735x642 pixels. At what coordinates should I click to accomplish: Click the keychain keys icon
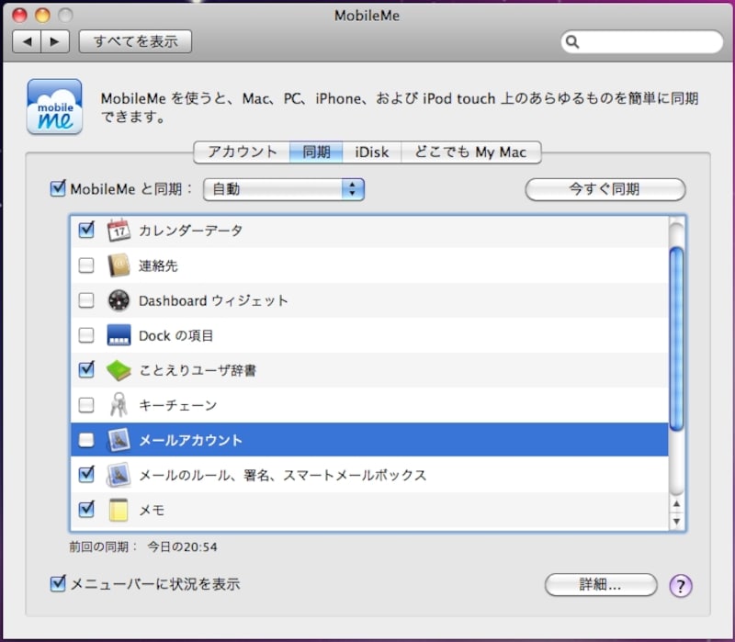(x=119, y=405)
